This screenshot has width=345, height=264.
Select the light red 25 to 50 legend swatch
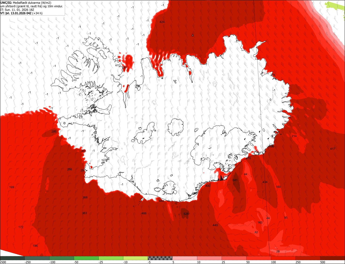tap(234, 258)
